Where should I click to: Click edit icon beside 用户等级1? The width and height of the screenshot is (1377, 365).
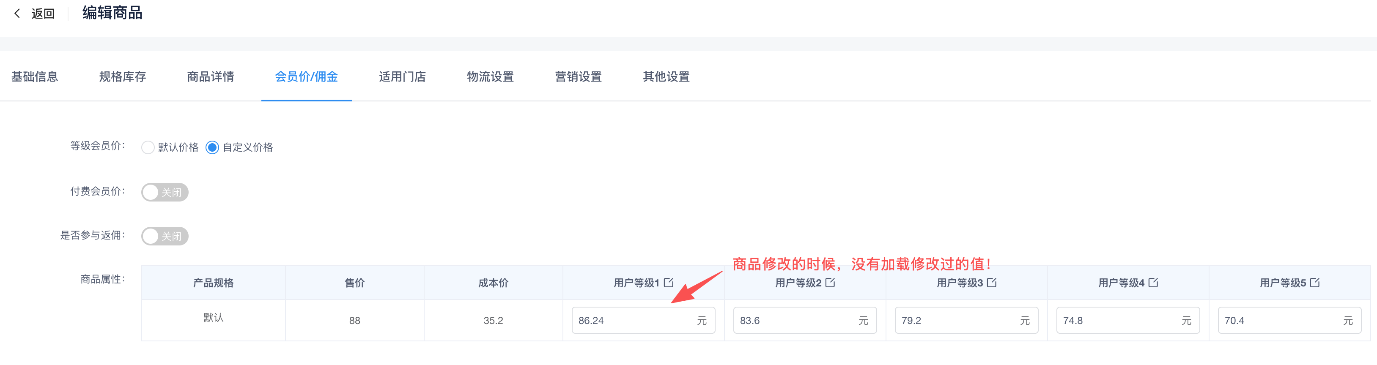tap(668, 282)
